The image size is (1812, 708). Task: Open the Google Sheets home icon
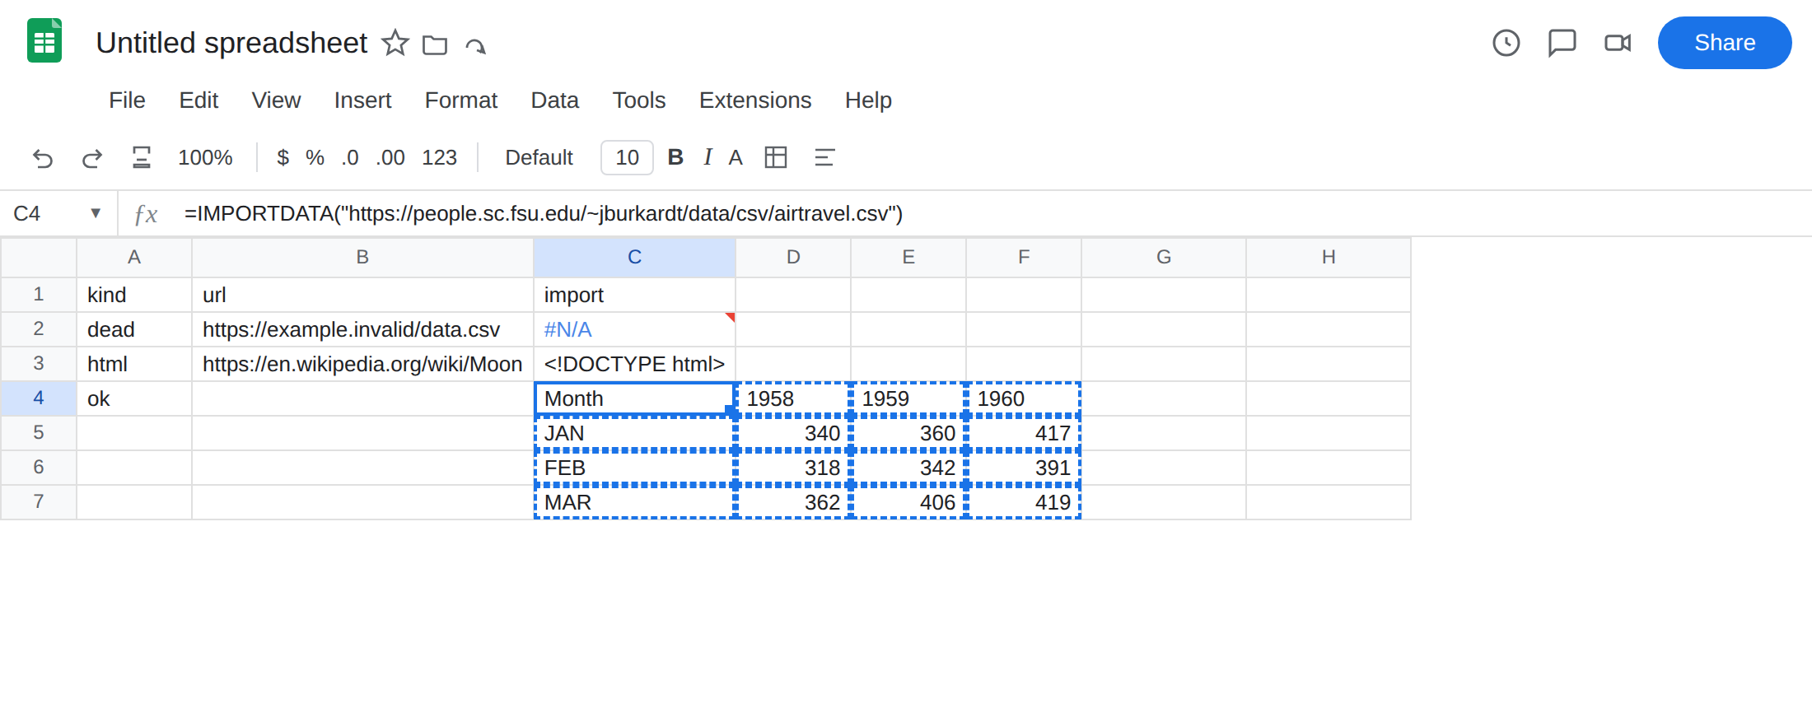(x=44, y=41)
